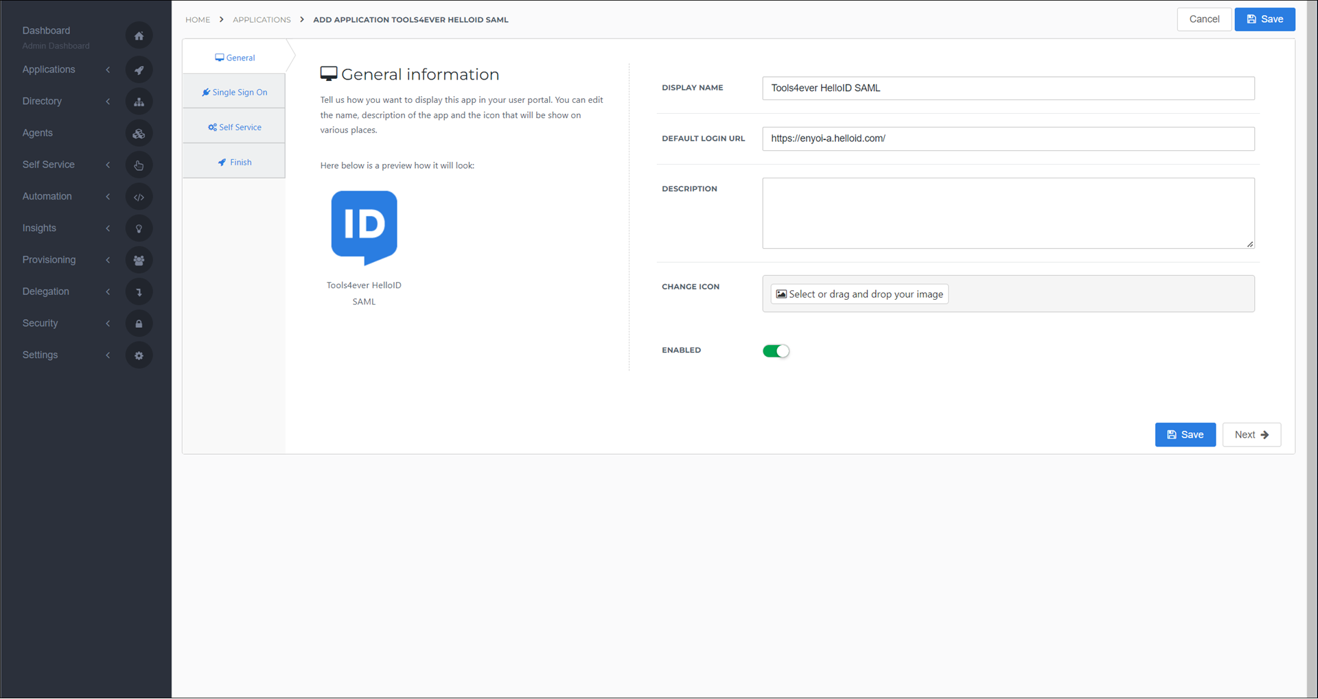Click the top Save button
The width and height of the screenshot is (1318, 699).
pyautogui.click(x=1264, y=19)
